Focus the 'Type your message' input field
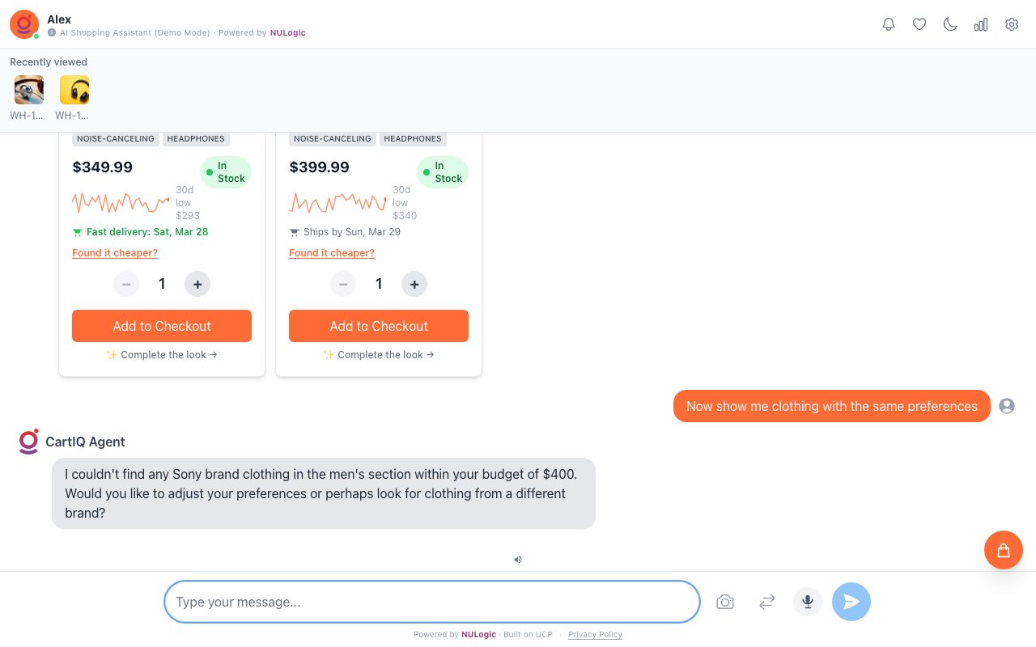 pyautogui.click(x=432, y=602)
